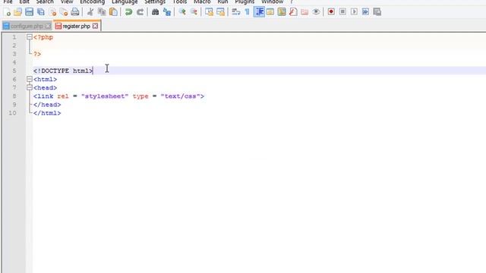Switch to the configure.php tab
This screenshot has height=273, width=486.
27,27
